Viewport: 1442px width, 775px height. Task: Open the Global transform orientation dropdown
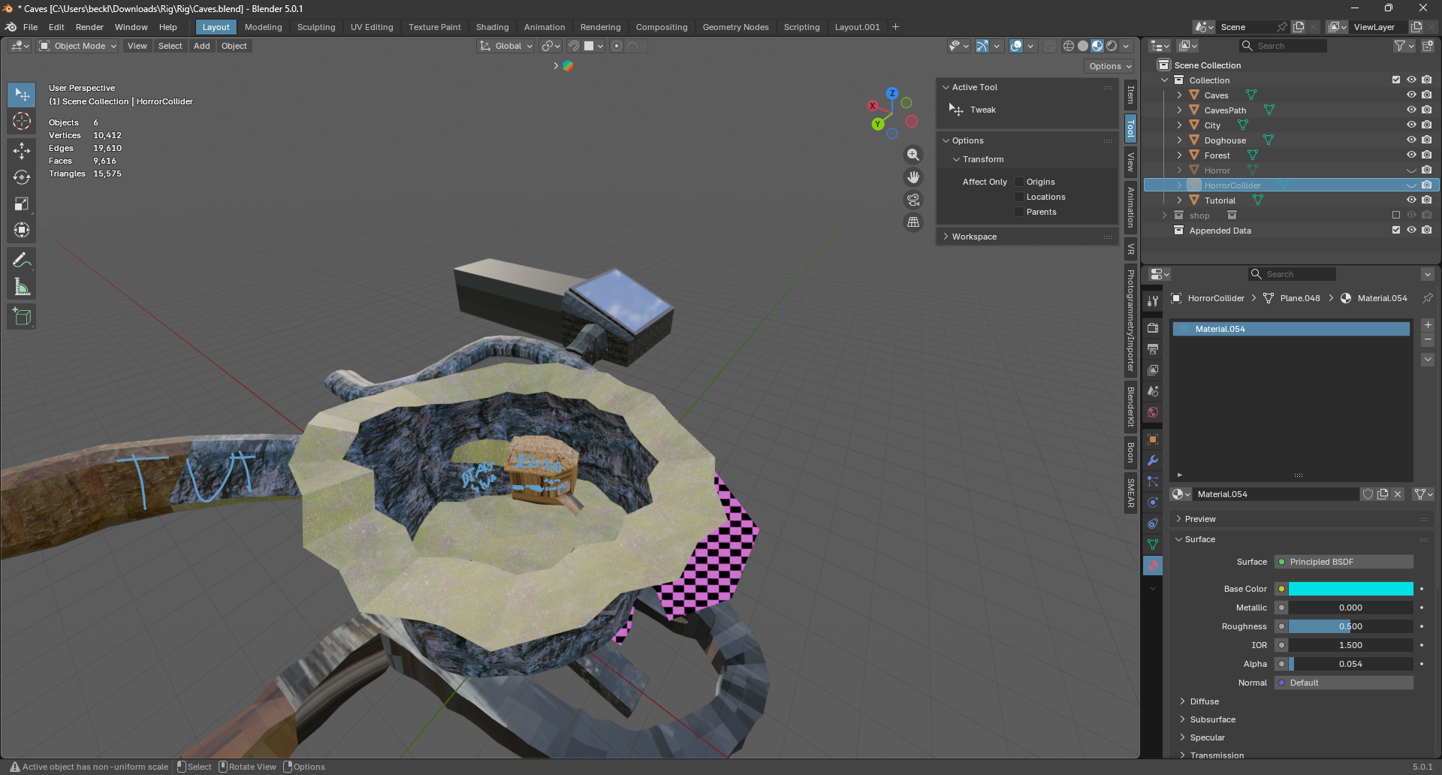[x=506, y=46]
